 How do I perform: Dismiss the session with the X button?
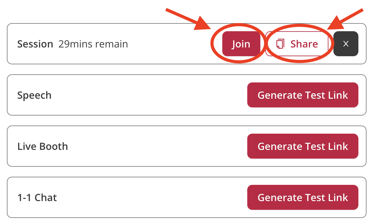point(346,44)
